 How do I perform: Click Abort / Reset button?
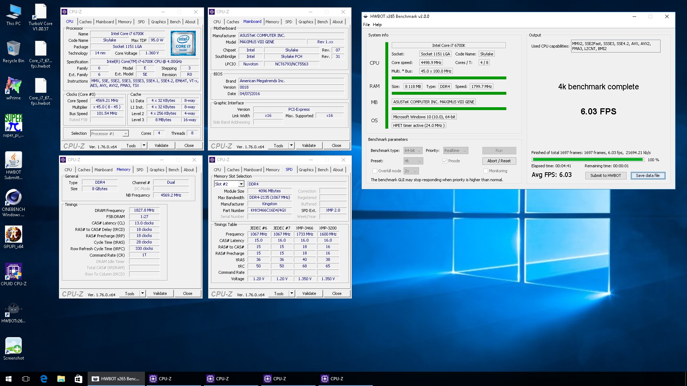[x=499, y=161]
